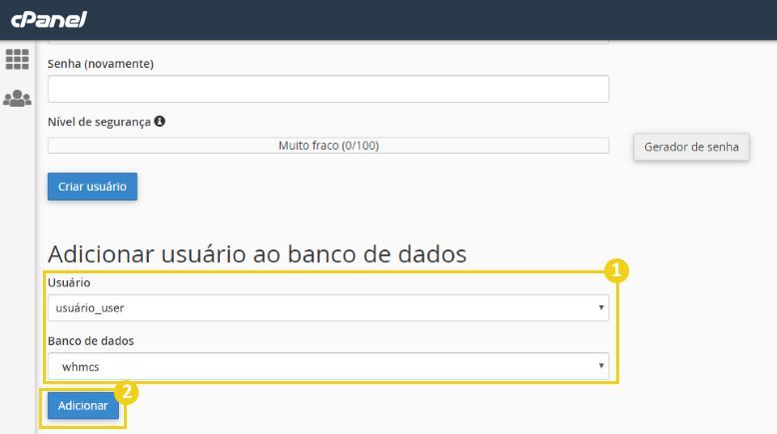Click the cPanel logo
Image resolution: width=777 pixels, height=434 pixels.
[x=49, y=20]
